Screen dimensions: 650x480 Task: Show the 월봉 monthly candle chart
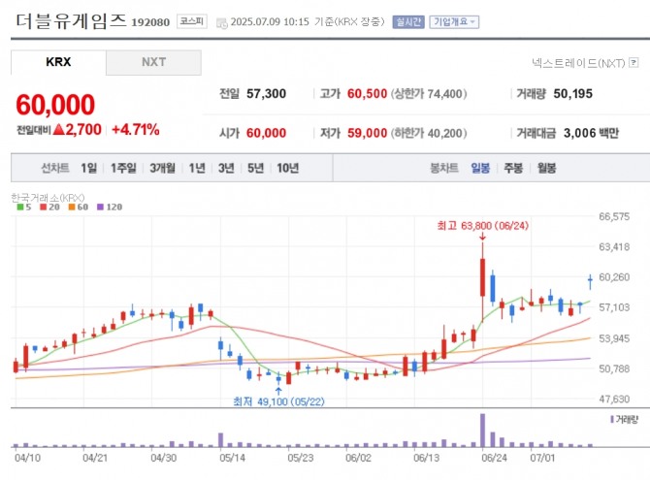(546, 168)
